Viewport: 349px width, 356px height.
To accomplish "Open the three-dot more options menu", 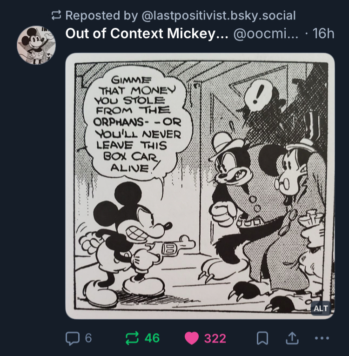I will [322, 338].
